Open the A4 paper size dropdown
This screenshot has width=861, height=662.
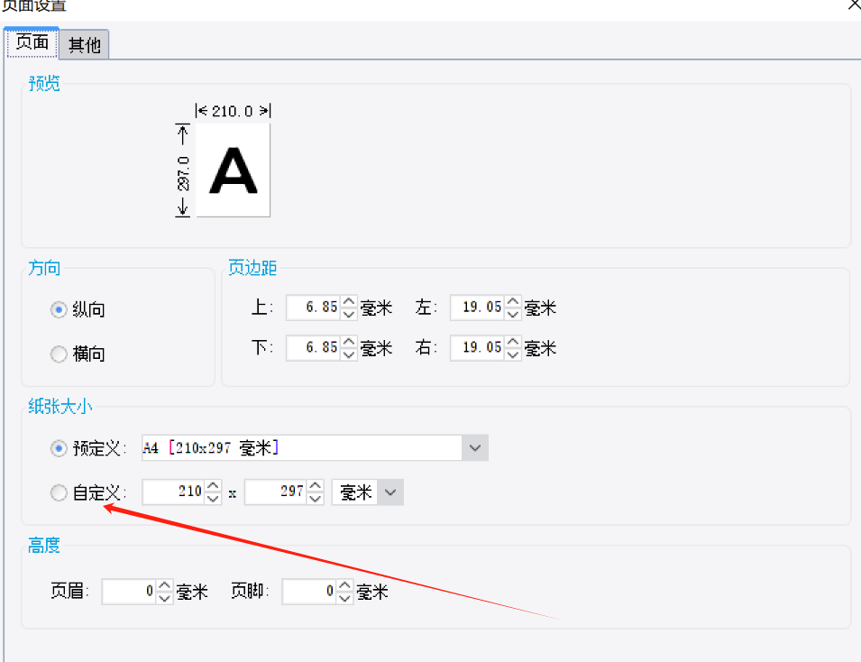pyautogui.click(x=476, y=447)
